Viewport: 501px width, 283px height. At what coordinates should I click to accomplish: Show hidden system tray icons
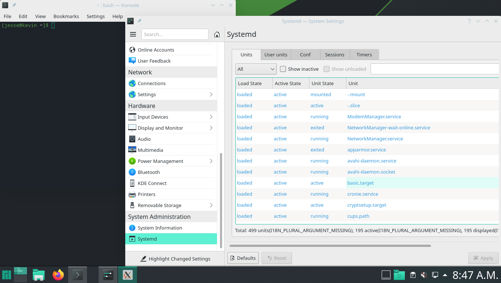point(445,275)
